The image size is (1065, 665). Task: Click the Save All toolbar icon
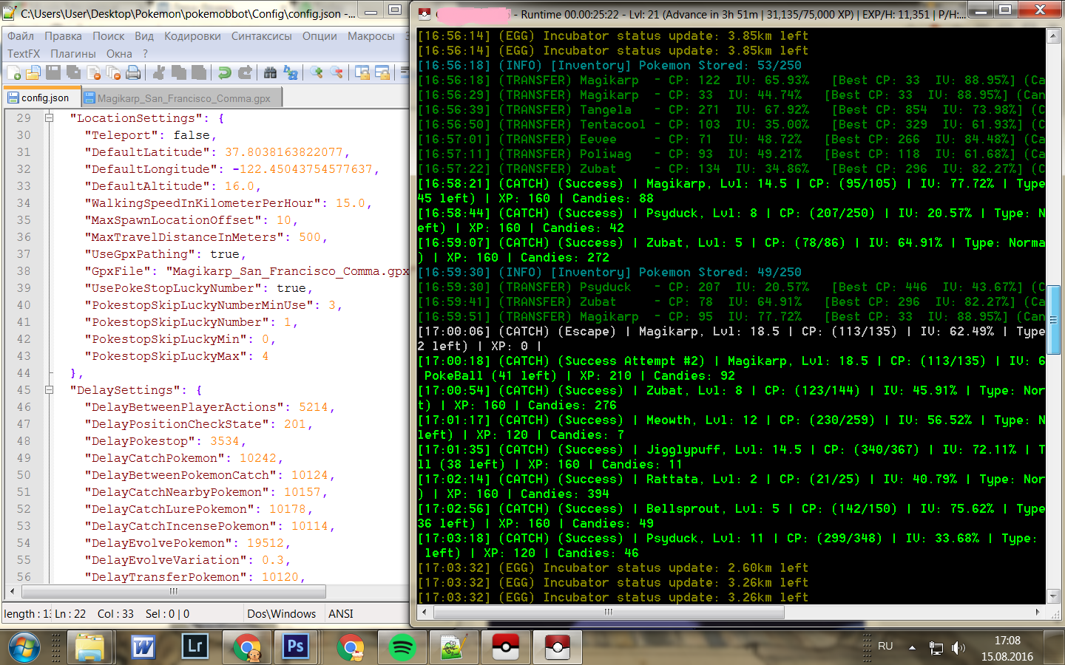(73, 72)
